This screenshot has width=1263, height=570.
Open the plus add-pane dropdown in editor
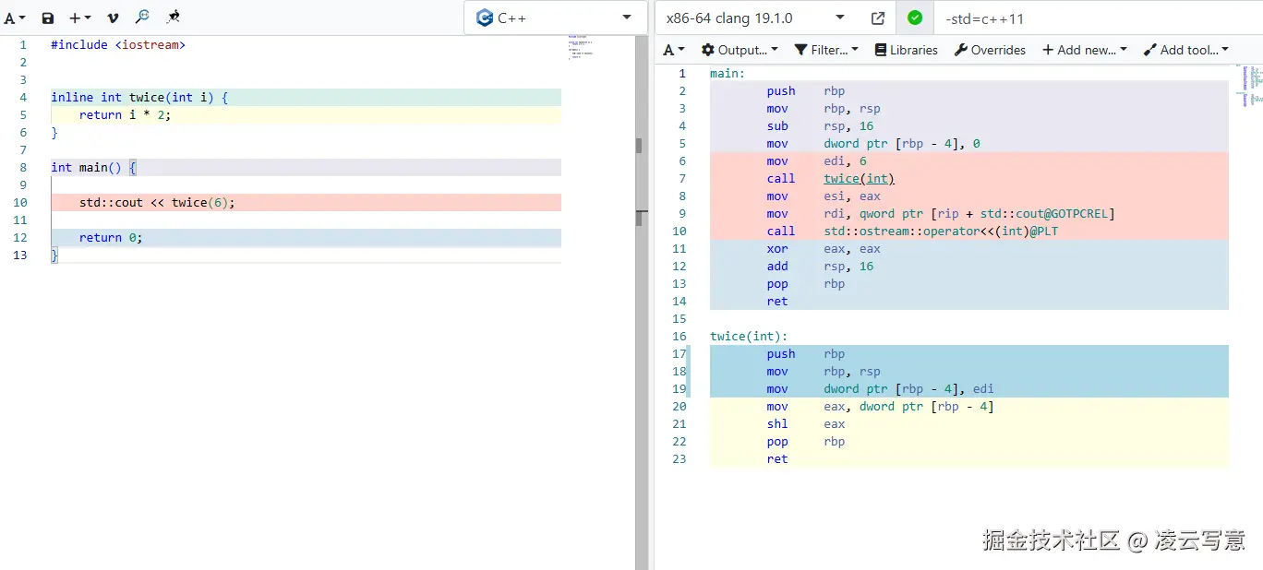[x=80, y=18]
